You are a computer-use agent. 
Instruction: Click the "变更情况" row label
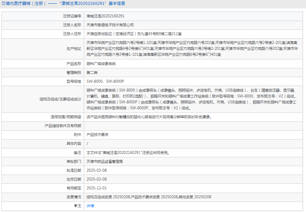[74, 197]
